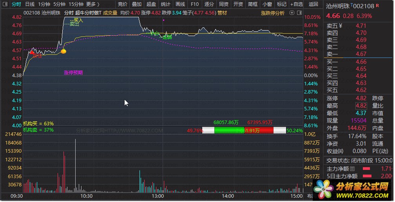Click the 逐分 toolbar button
The width and height of the screenshot is (395, 202).
(209, 4)
